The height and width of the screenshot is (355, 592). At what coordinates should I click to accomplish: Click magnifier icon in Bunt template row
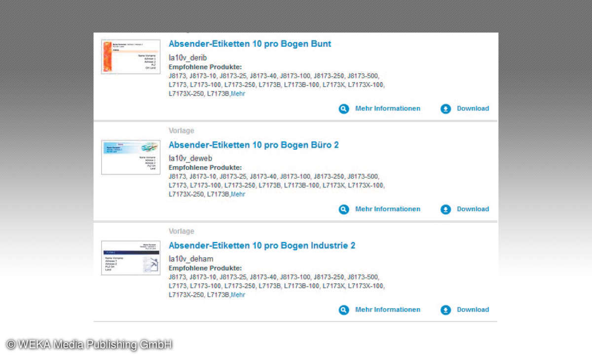pos(344,109)
